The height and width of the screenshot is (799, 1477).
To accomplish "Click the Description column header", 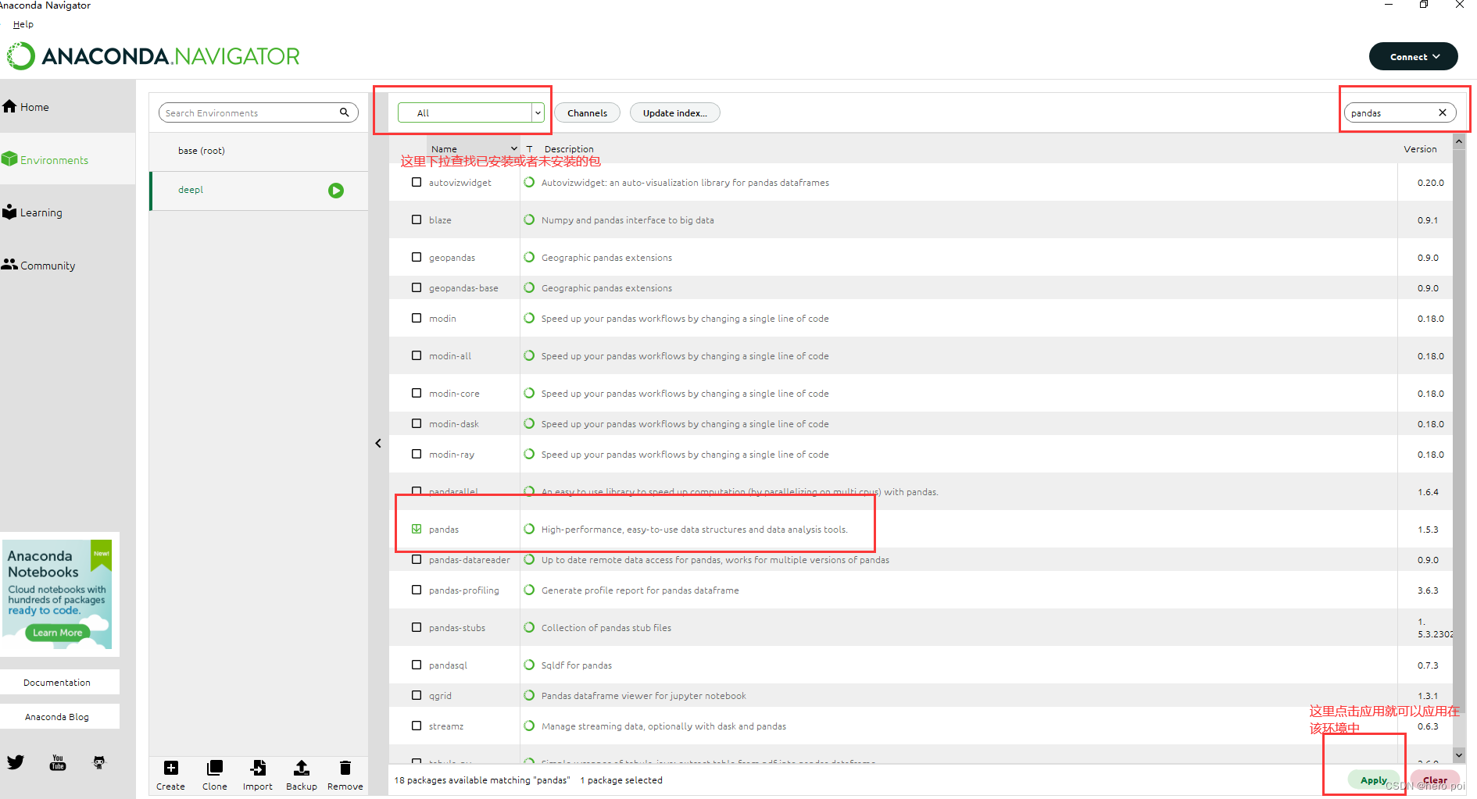I will (x=569, y=148).
